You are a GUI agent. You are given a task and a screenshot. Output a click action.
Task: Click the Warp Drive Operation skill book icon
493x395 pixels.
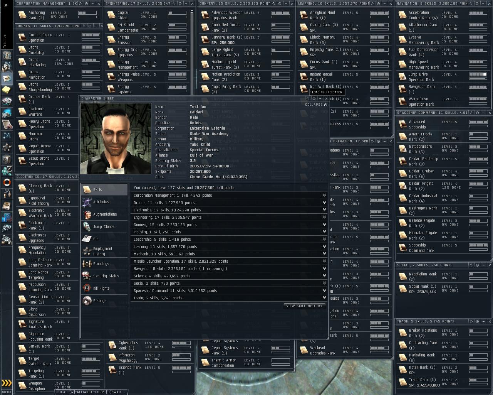[x=402, y=101]
